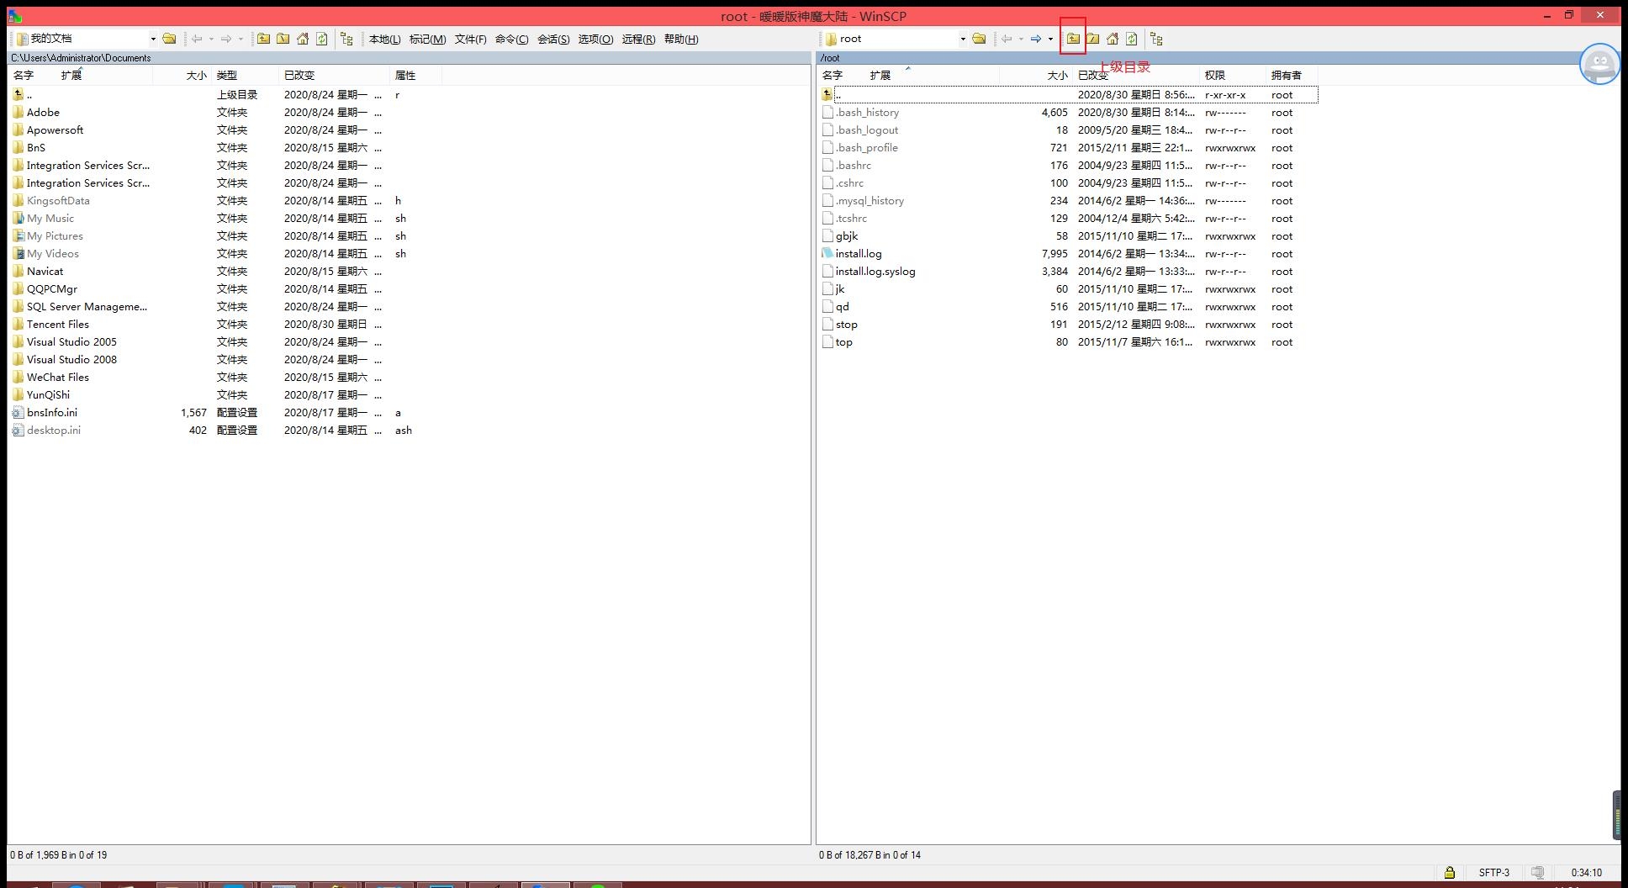Select the YunQiShi folder

pyautogui.click(x=48, y=395)
